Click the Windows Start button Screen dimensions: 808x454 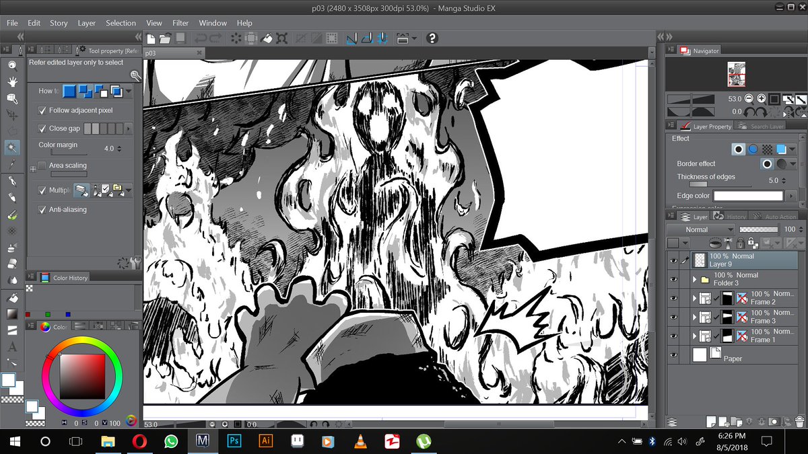[x=15, y=441]
